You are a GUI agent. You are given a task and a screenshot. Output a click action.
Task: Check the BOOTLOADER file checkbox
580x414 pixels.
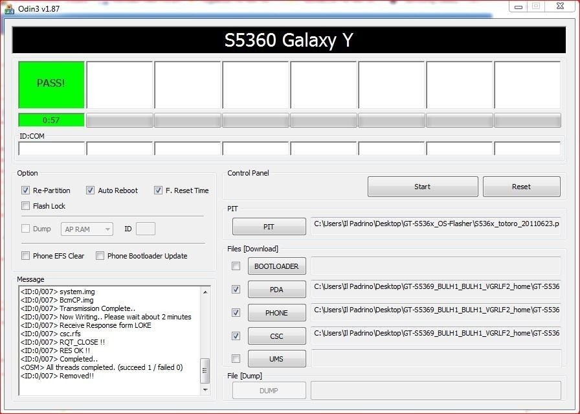[236, 266]
